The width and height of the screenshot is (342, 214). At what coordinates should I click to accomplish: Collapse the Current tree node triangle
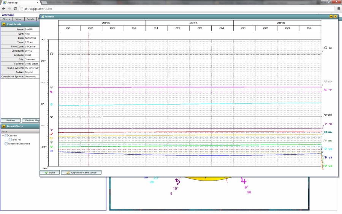[3, 135]
